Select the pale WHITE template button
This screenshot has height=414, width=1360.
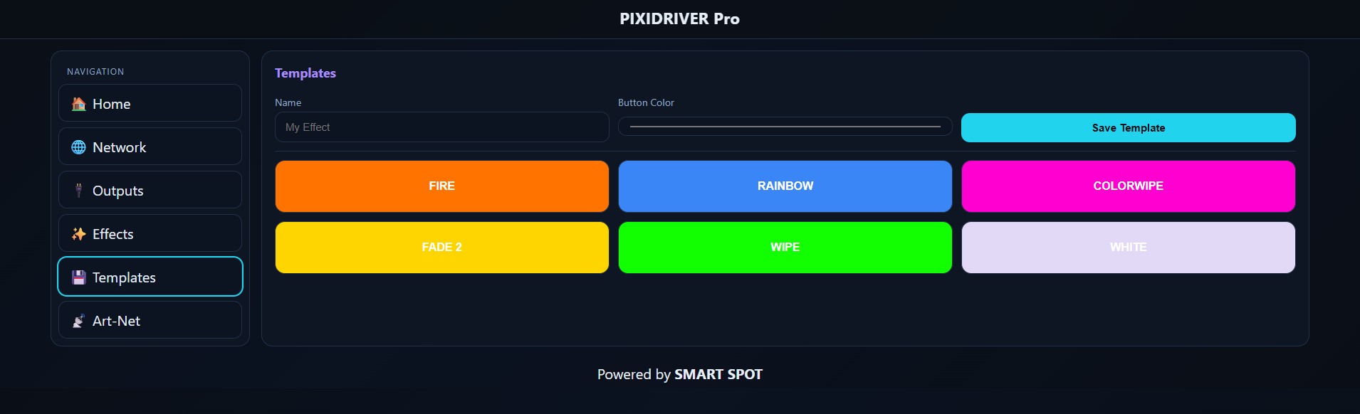coord(1128,248)
